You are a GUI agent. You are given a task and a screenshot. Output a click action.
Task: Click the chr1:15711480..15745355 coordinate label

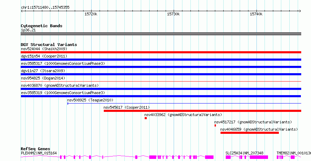pyautogui.click(x=45, y=8)
